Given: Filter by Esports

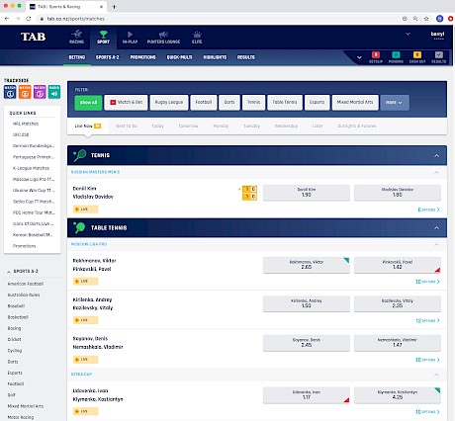Looking at the screenshot, I should (x=317, y=103).
